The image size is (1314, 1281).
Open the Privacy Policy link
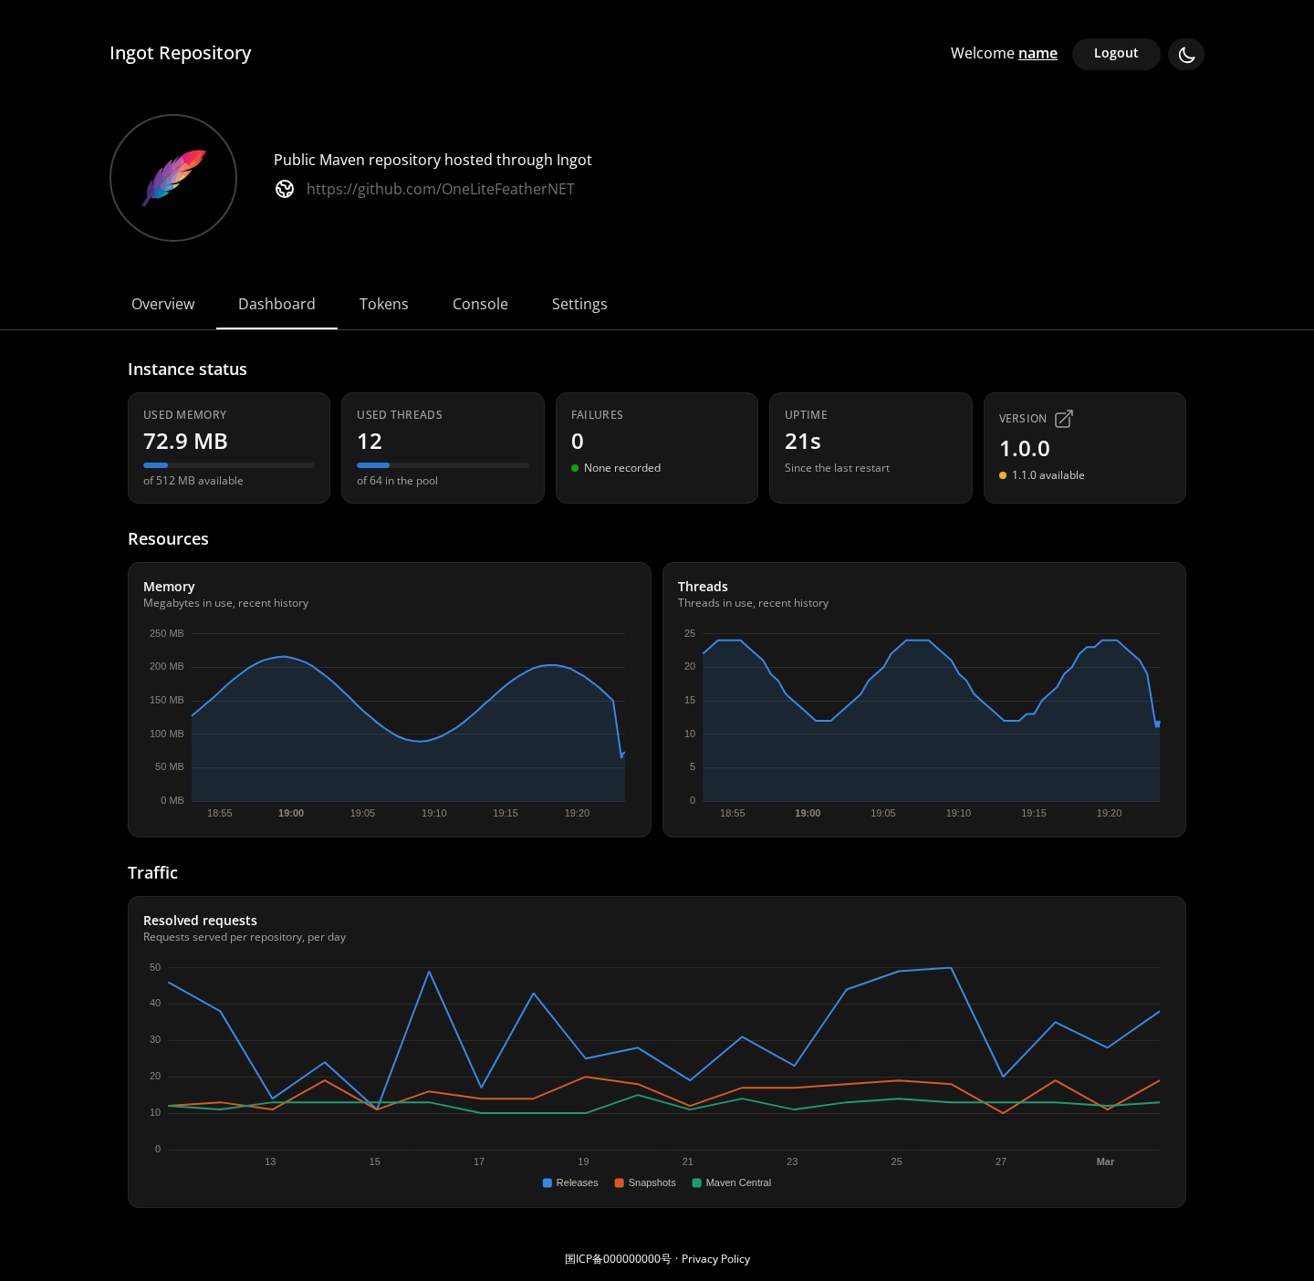715,1259
